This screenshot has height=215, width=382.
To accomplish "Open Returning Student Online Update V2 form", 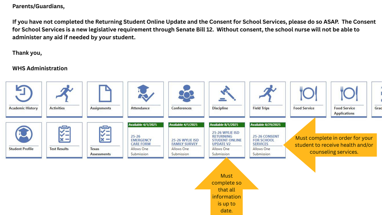I will click(226, 138).
